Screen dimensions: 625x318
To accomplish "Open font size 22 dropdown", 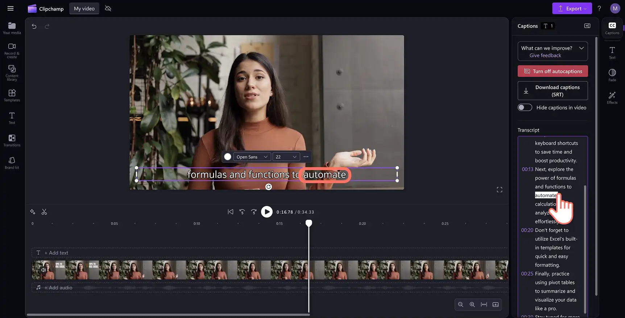I will [286, 157].
